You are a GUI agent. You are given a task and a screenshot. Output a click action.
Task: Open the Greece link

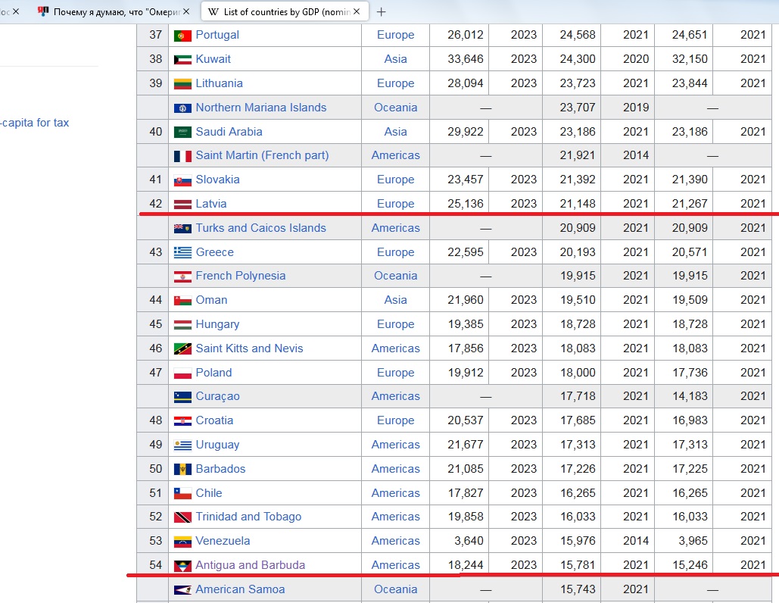pyautogui.click(x=215, y=252)
